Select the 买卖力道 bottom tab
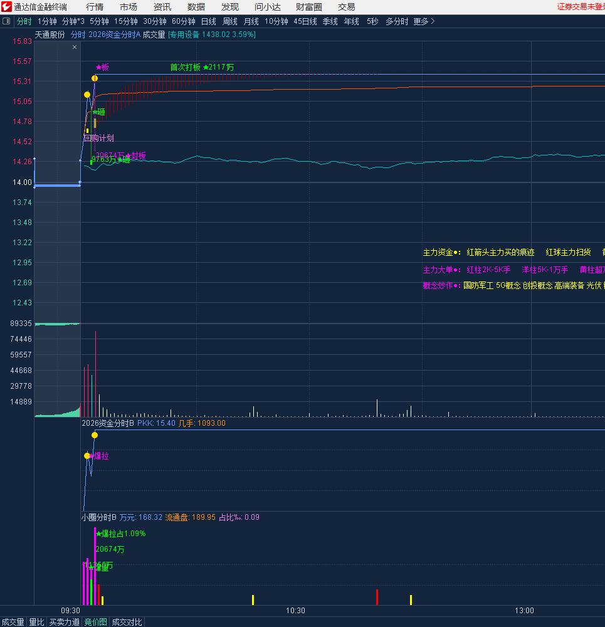The height and width of the screenshot is (627, 605). [x=64, y=622]
